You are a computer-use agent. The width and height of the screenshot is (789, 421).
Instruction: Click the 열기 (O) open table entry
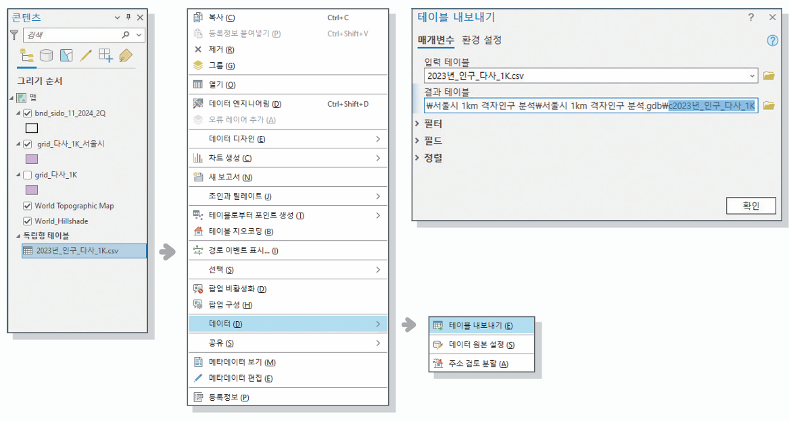point(288,84)
